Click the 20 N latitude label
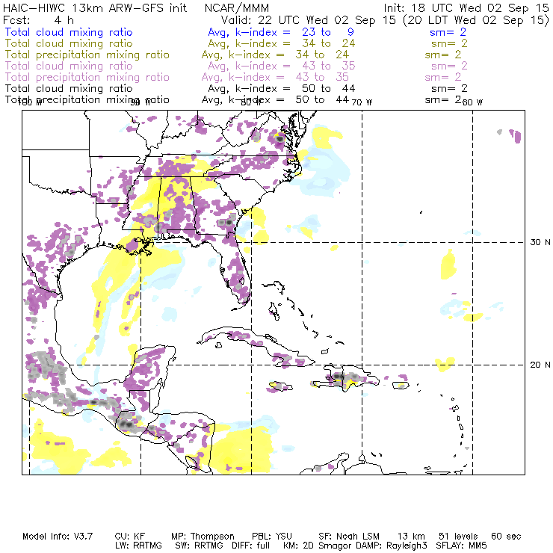The image size is (553, 553). 540,365
